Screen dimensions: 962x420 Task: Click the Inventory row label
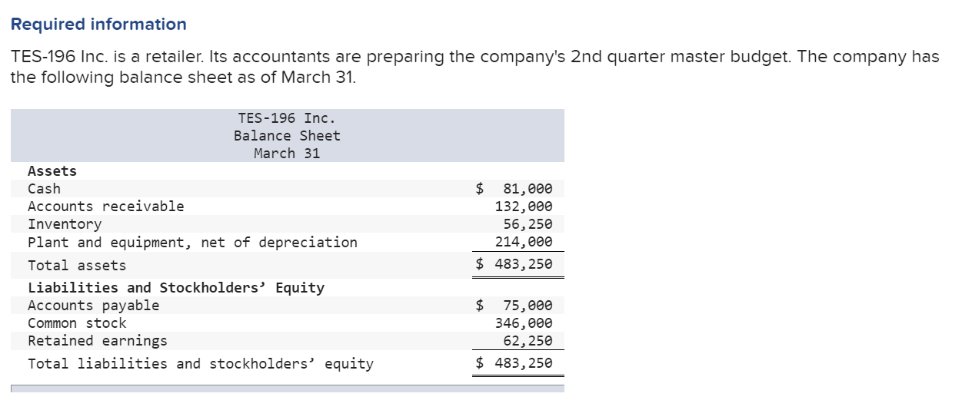65,224
